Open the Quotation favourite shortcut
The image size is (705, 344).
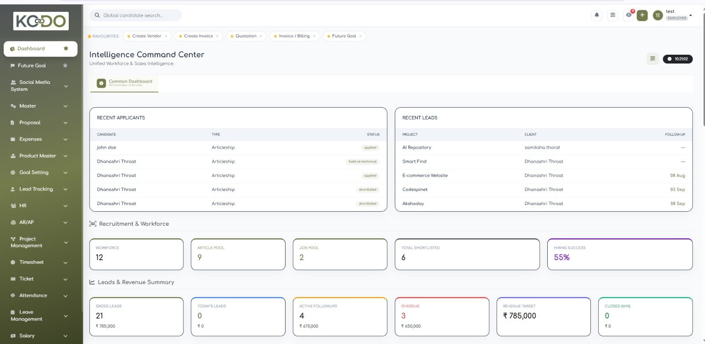click(246, 36)
